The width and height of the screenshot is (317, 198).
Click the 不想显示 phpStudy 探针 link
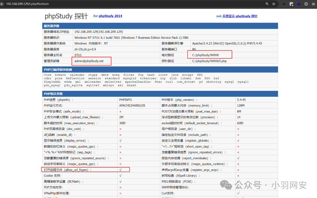(240, 16)
